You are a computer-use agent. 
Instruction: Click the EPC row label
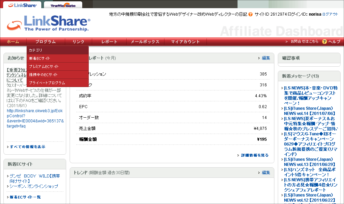(83, 107)
